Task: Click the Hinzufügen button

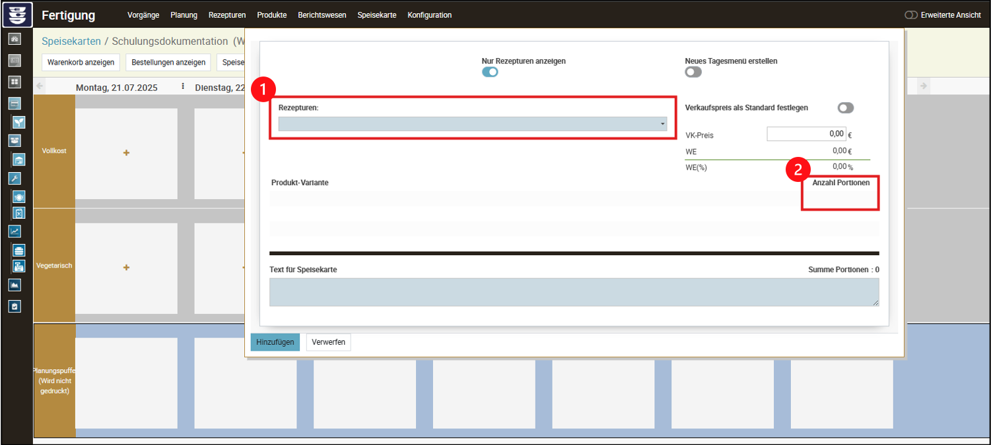Action: (x=275, y=342)
